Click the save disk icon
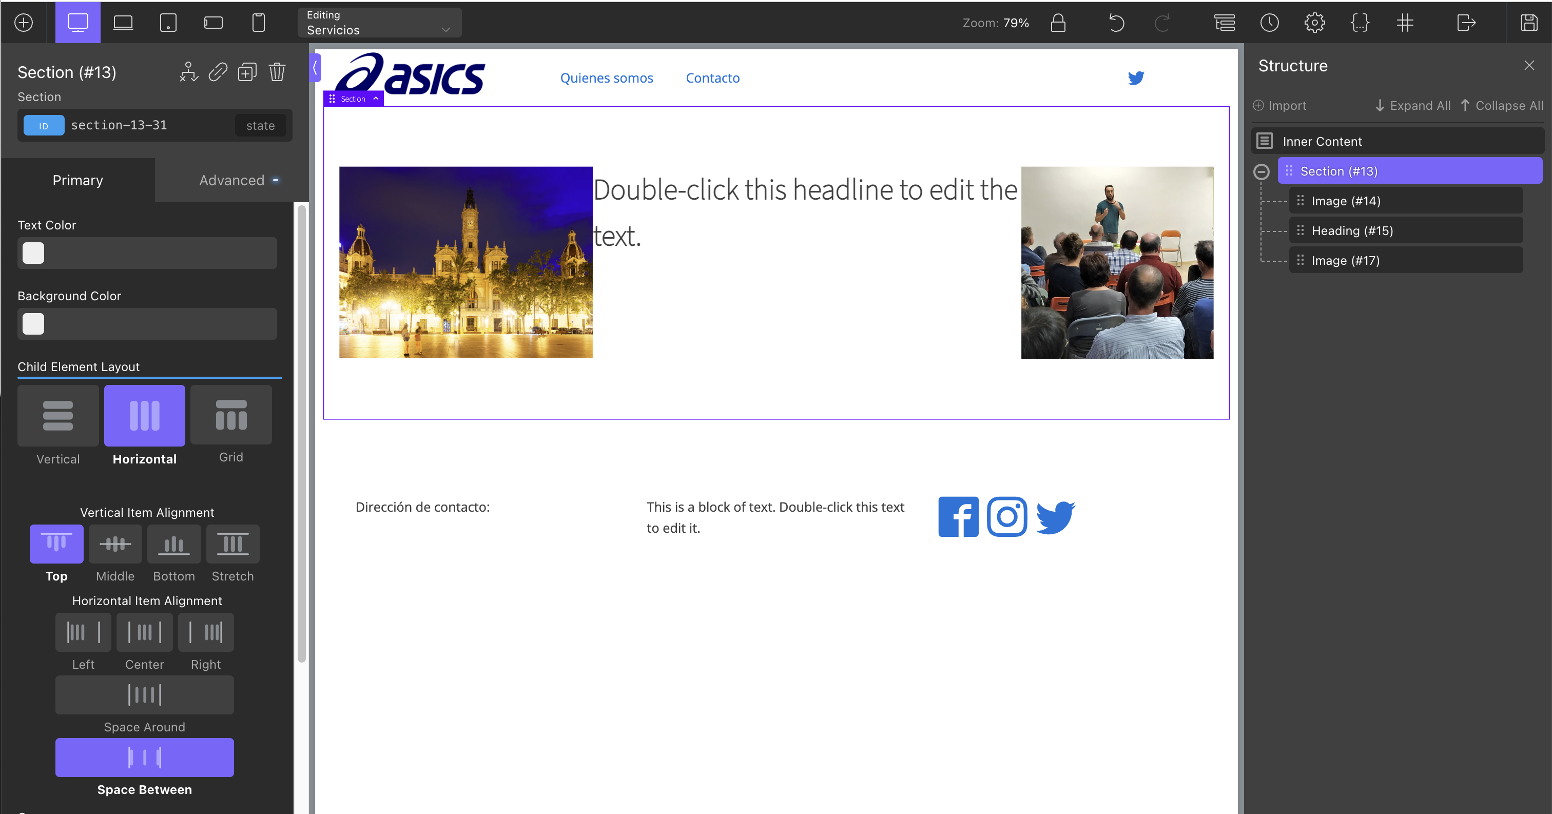Screen dimensions: 1552x814 click(x=1528, y=23)
